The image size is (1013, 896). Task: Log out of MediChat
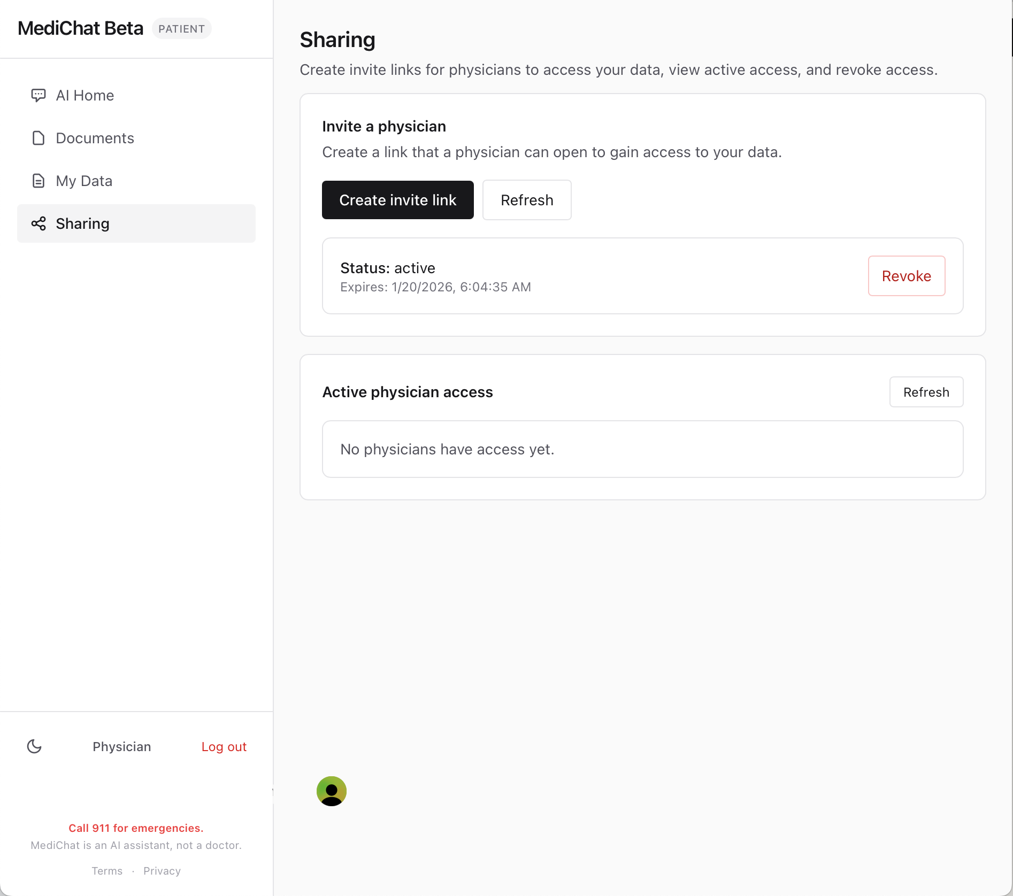point(224,746)
